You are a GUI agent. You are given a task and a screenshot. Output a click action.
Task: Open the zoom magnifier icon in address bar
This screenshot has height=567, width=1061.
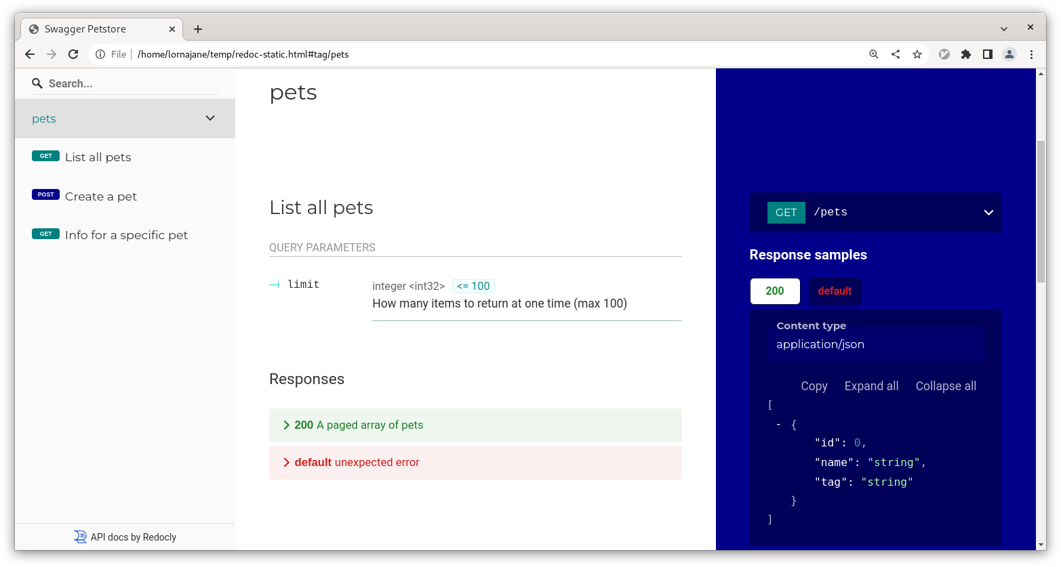pyautogui.click(x=874, y=54)
